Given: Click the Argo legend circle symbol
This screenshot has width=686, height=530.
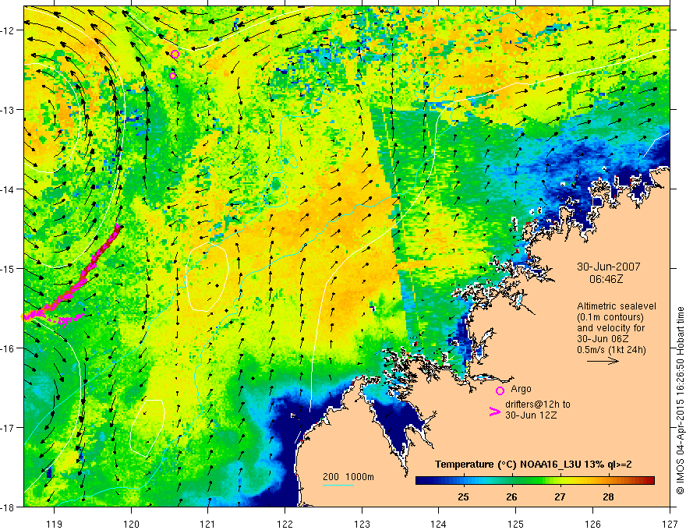Looking at the screenshot, I should (x=500, y=390).
